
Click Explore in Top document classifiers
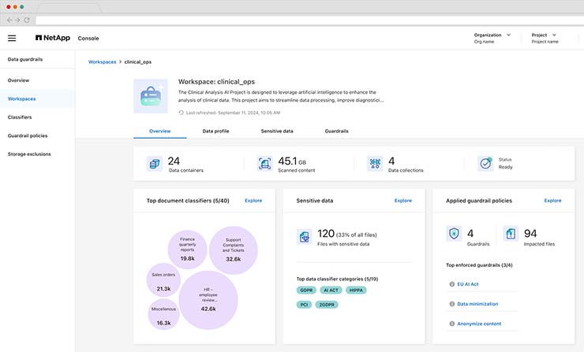(253, 201)
